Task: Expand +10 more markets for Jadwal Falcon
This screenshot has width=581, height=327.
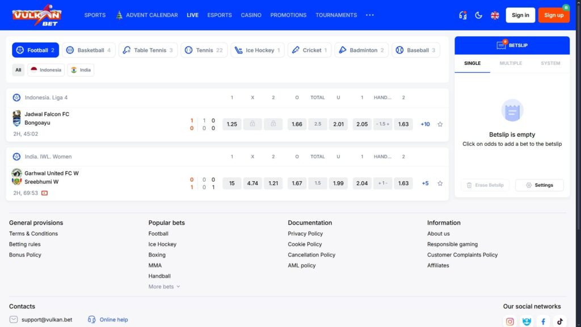Action: pos(425,124)
